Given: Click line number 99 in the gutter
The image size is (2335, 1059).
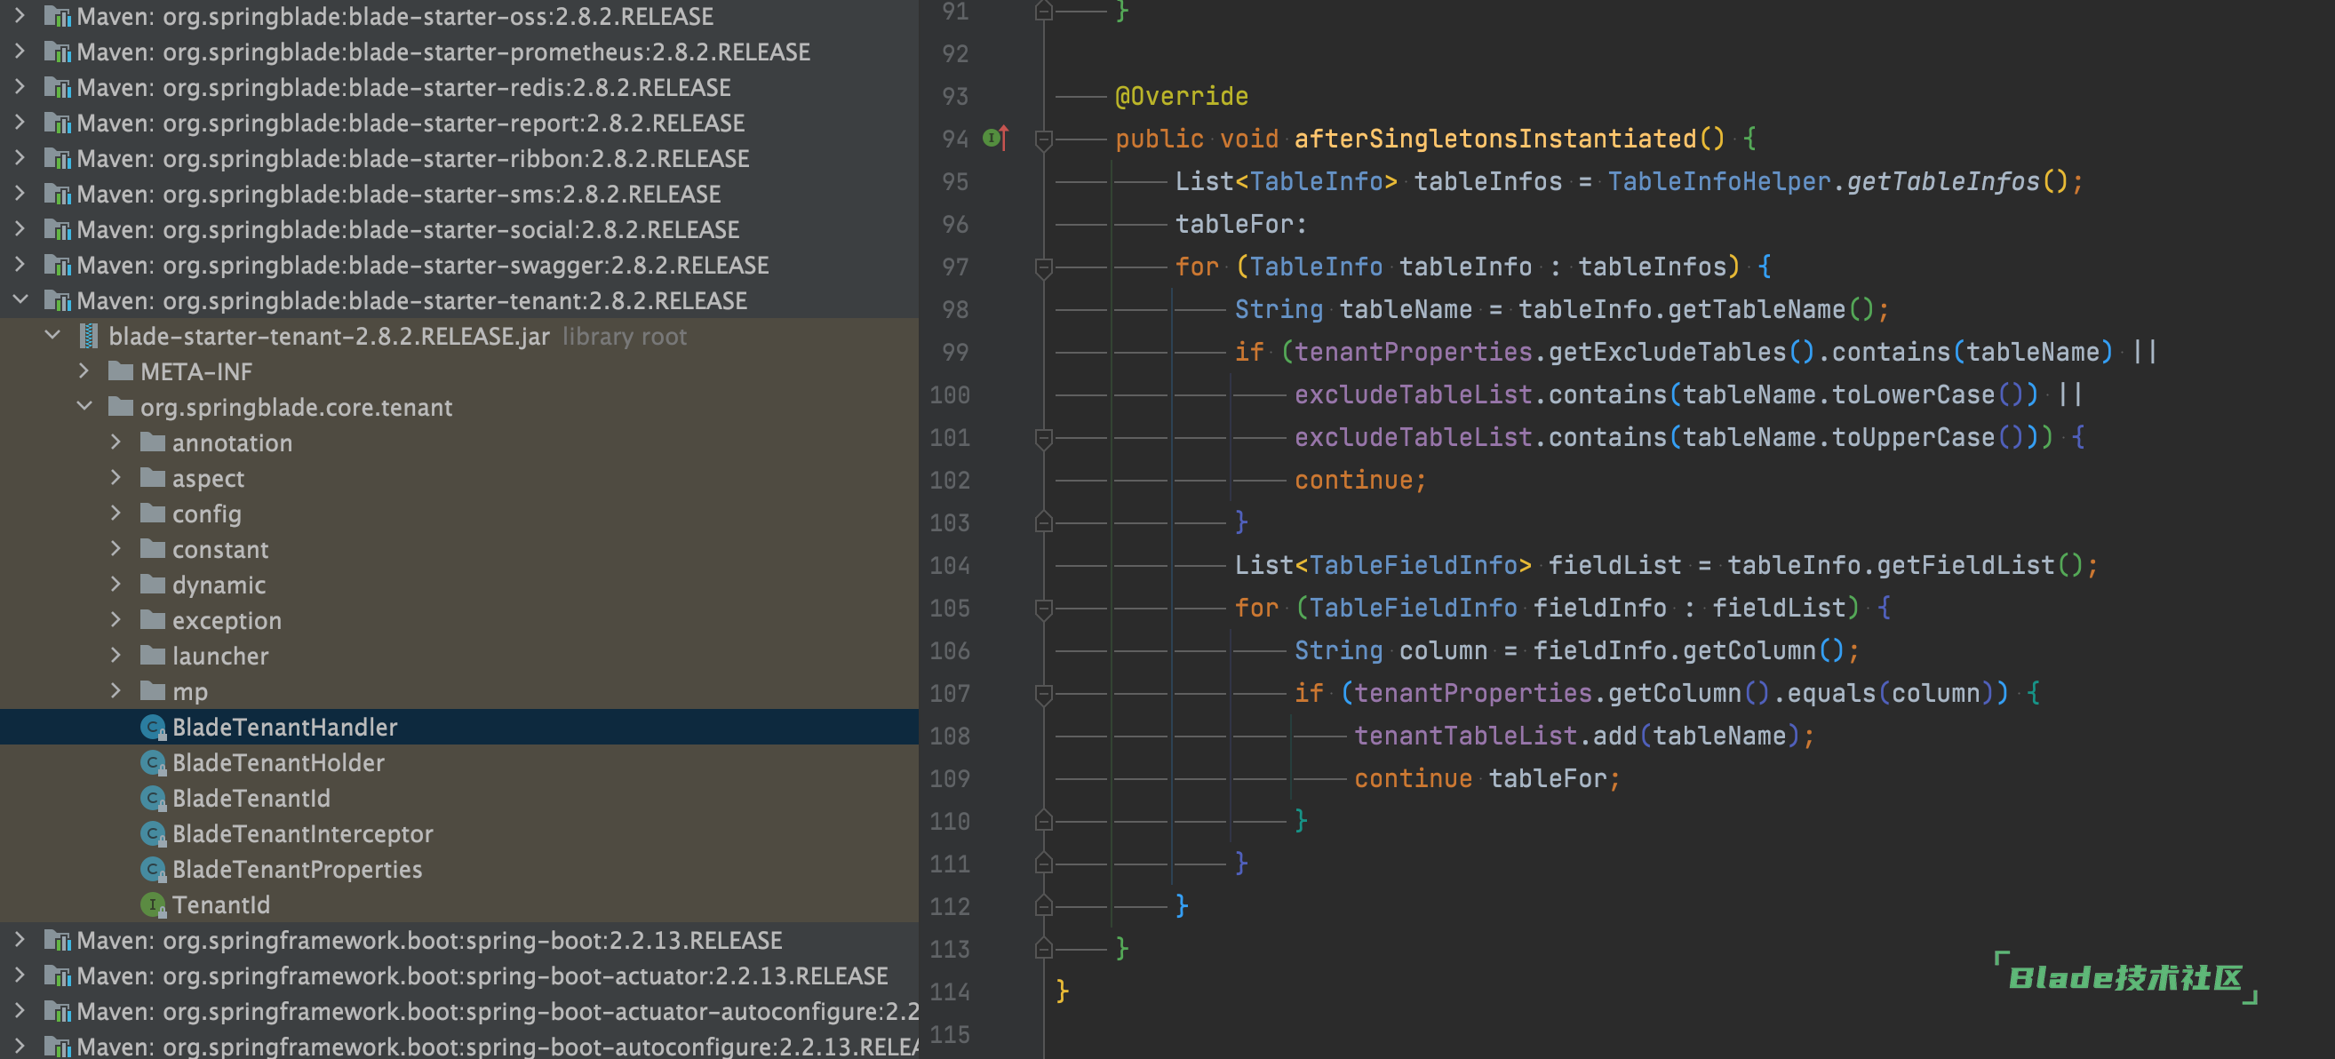Looking at the screenshot, I should click(x=954, y=352).
